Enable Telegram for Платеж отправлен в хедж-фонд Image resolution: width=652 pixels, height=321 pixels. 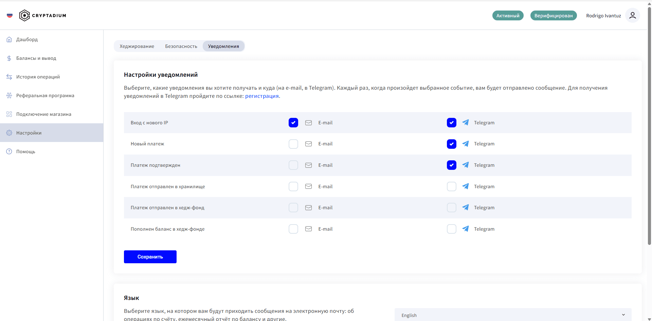pos(452,208)
